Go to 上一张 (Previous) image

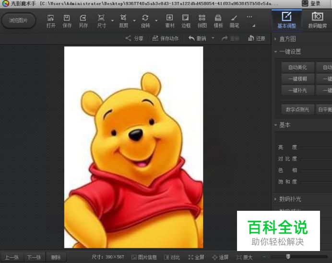point(12,257)
